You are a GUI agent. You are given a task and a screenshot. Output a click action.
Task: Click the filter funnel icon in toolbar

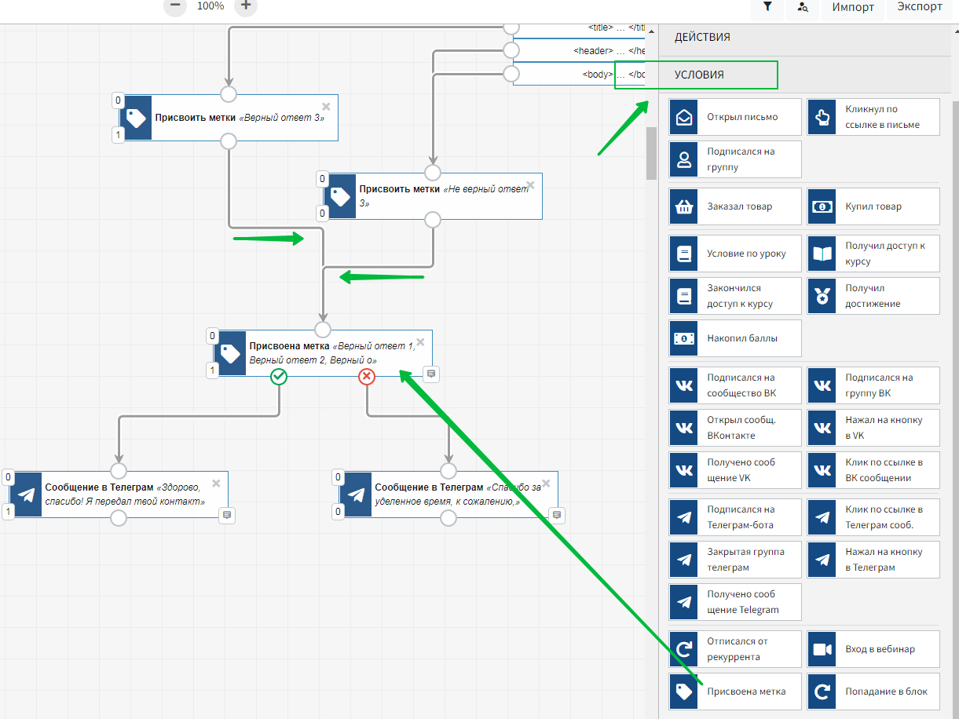767,7
